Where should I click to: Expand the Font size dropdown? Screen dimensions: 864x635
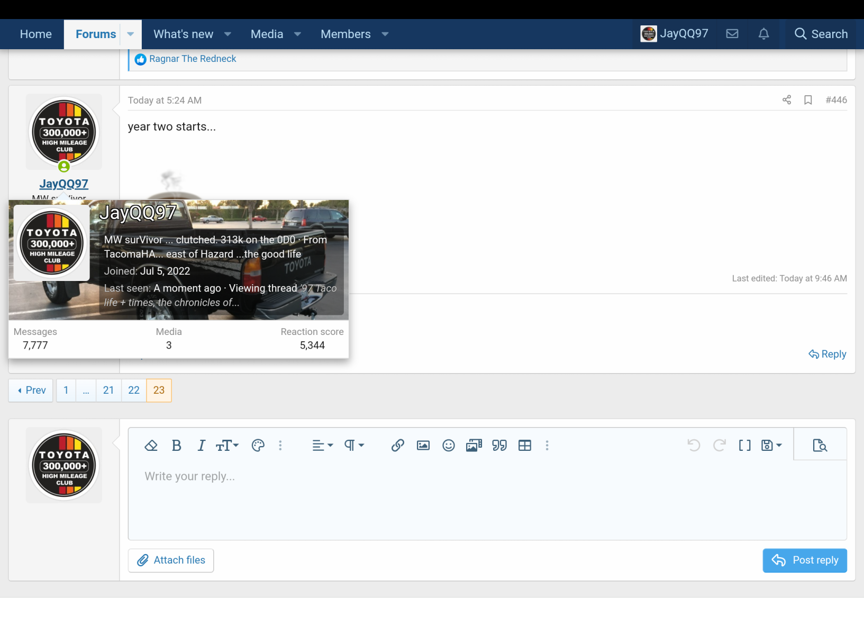(x=228, y=446)
